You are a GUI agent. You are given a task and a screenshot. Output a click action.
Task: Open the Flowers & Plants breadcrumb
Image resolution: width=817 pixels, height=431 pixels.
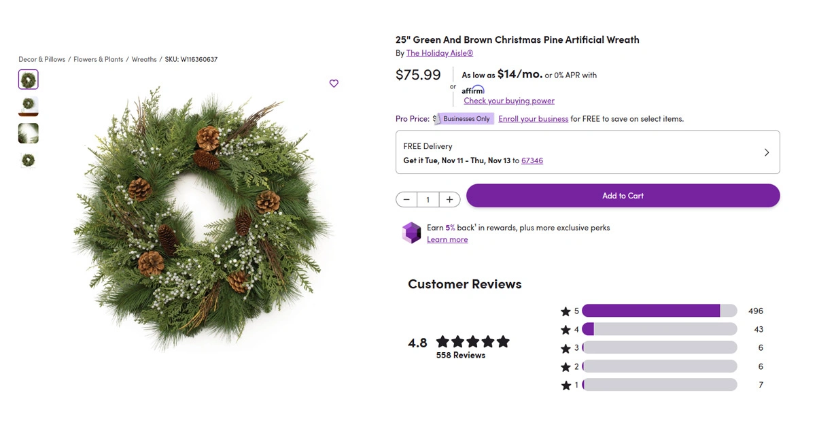[x=99, y=59]
